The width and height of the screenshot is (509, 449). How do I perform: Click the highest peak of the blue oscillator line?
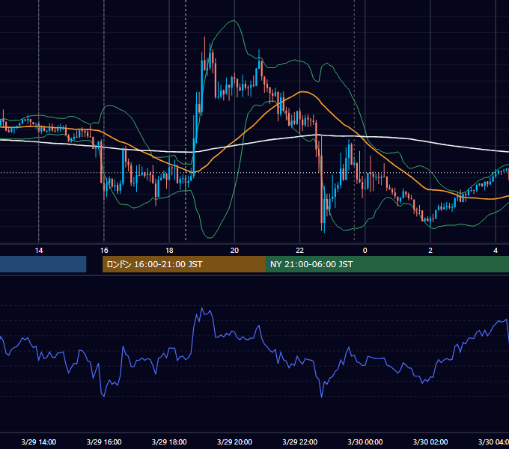(202, 308)
